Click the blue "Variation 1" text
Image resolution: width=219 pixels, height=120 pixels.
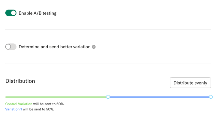pyautogui.click(x=13, y=109)
